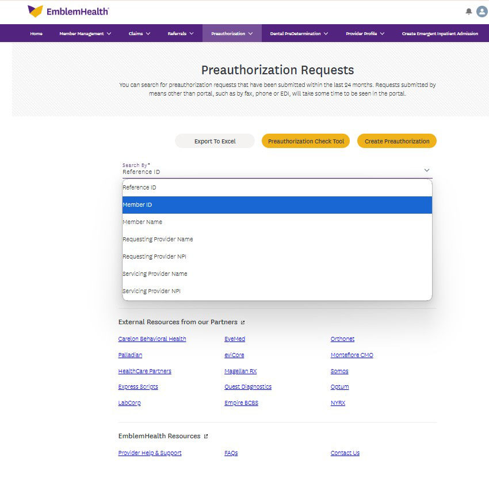The height and width of the screenshot is (478, 489).
Task: Choose Requesting Provider Name option
Action: coord(277,239)
